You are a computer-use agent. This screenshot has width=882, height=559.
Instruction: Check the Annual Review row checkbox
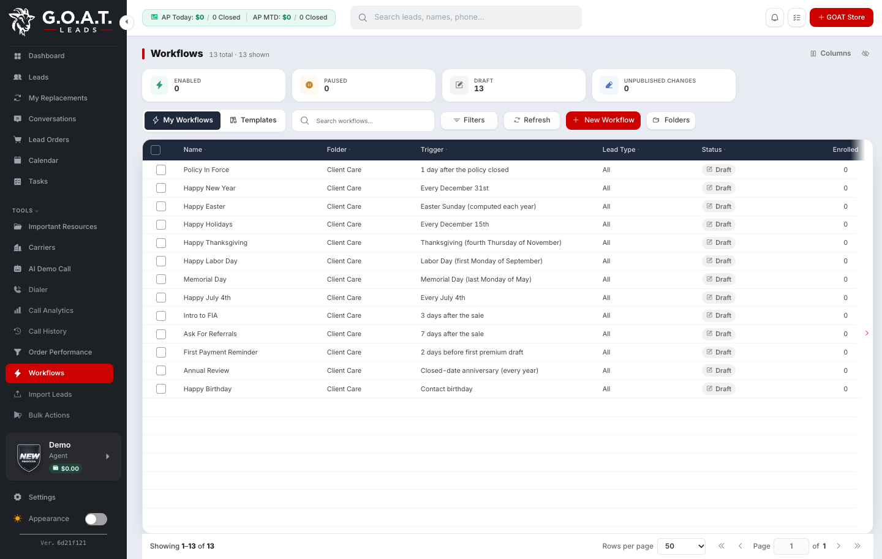coord(161,370)
